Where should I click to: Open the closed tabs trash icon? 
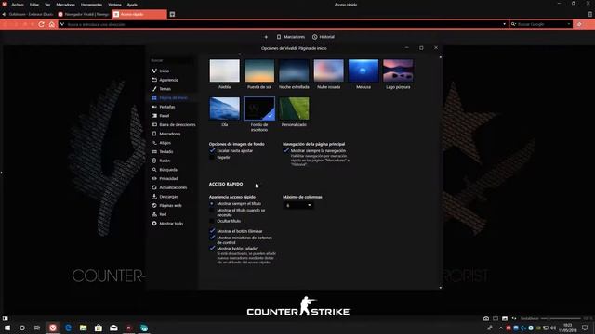590,15
